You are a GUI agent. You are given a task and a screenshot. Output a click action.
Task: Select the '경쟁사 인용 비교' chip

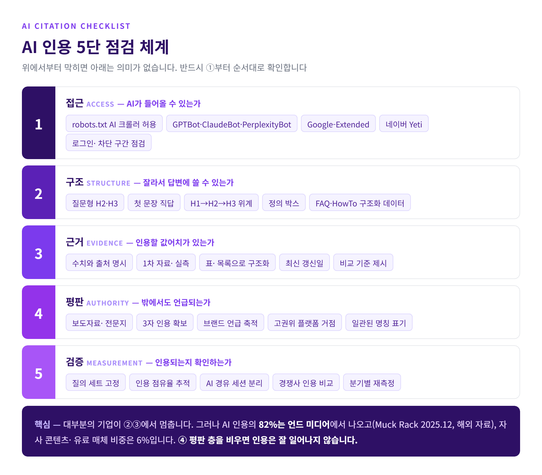coord(306,382)
